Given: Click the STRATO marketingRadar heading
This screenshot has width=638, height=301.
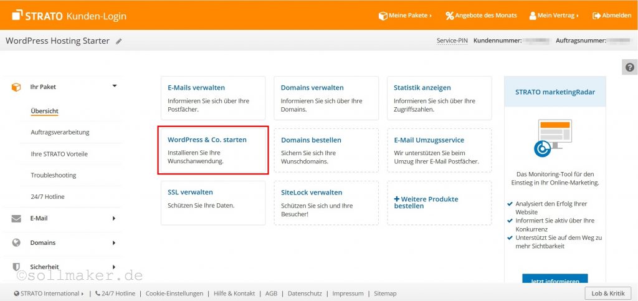Looking at the screenshot, I should click(555, 92).
